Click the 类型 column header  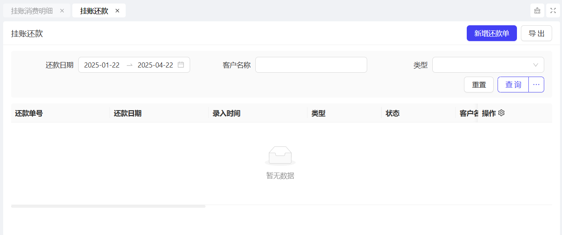coord(344,113)
